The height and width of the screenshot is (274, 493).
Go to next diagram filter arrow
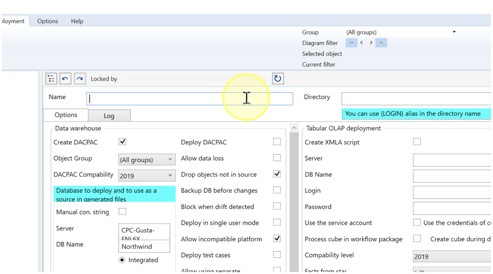click(371, 43)
